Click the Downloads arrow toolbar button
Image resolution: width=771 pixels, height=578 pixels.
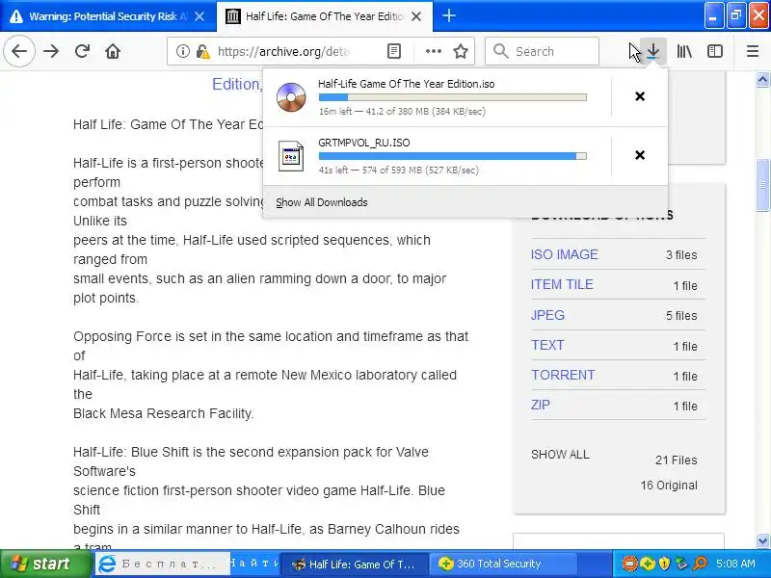[653, 51]
